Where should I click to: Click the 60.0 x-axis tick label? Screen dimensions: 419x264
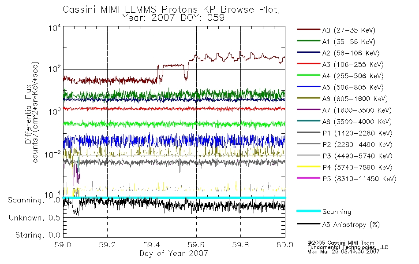[285, 245]
